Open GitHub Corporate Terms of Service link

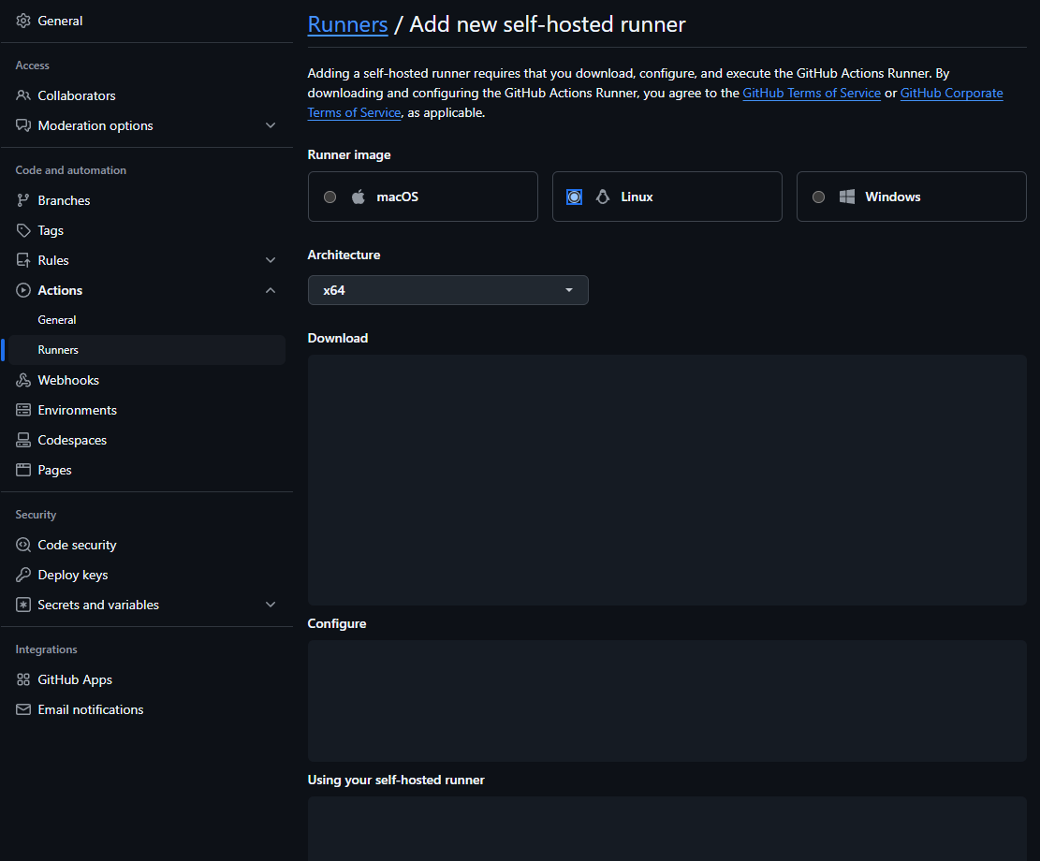(x=951, y=93)
